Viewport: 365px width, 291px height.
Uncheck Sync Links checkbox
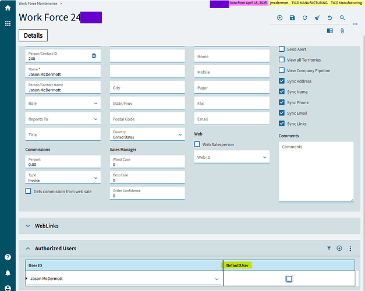tap(282, 123)
